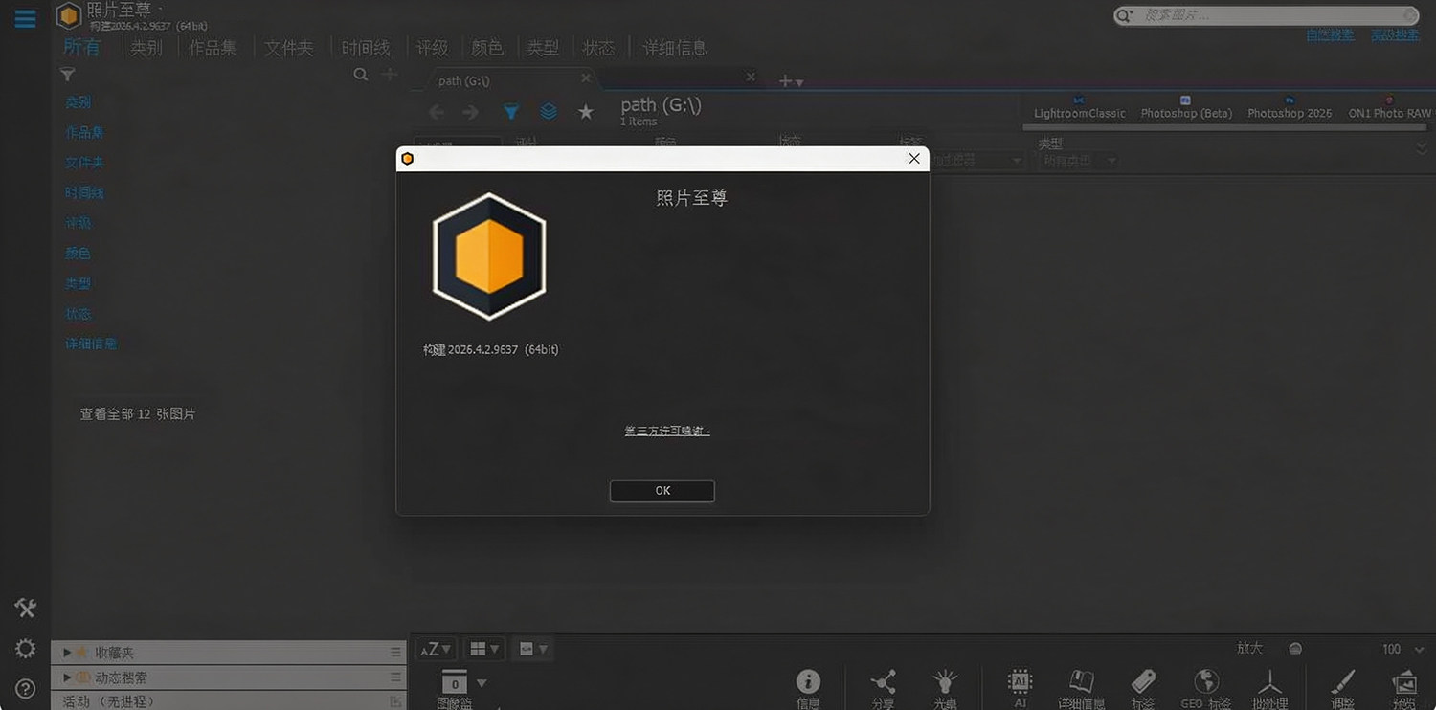The height and width of the screenshot is (710, 1436).
Task: Navigate forward with the right arrow
Action: tap(470, 113)
